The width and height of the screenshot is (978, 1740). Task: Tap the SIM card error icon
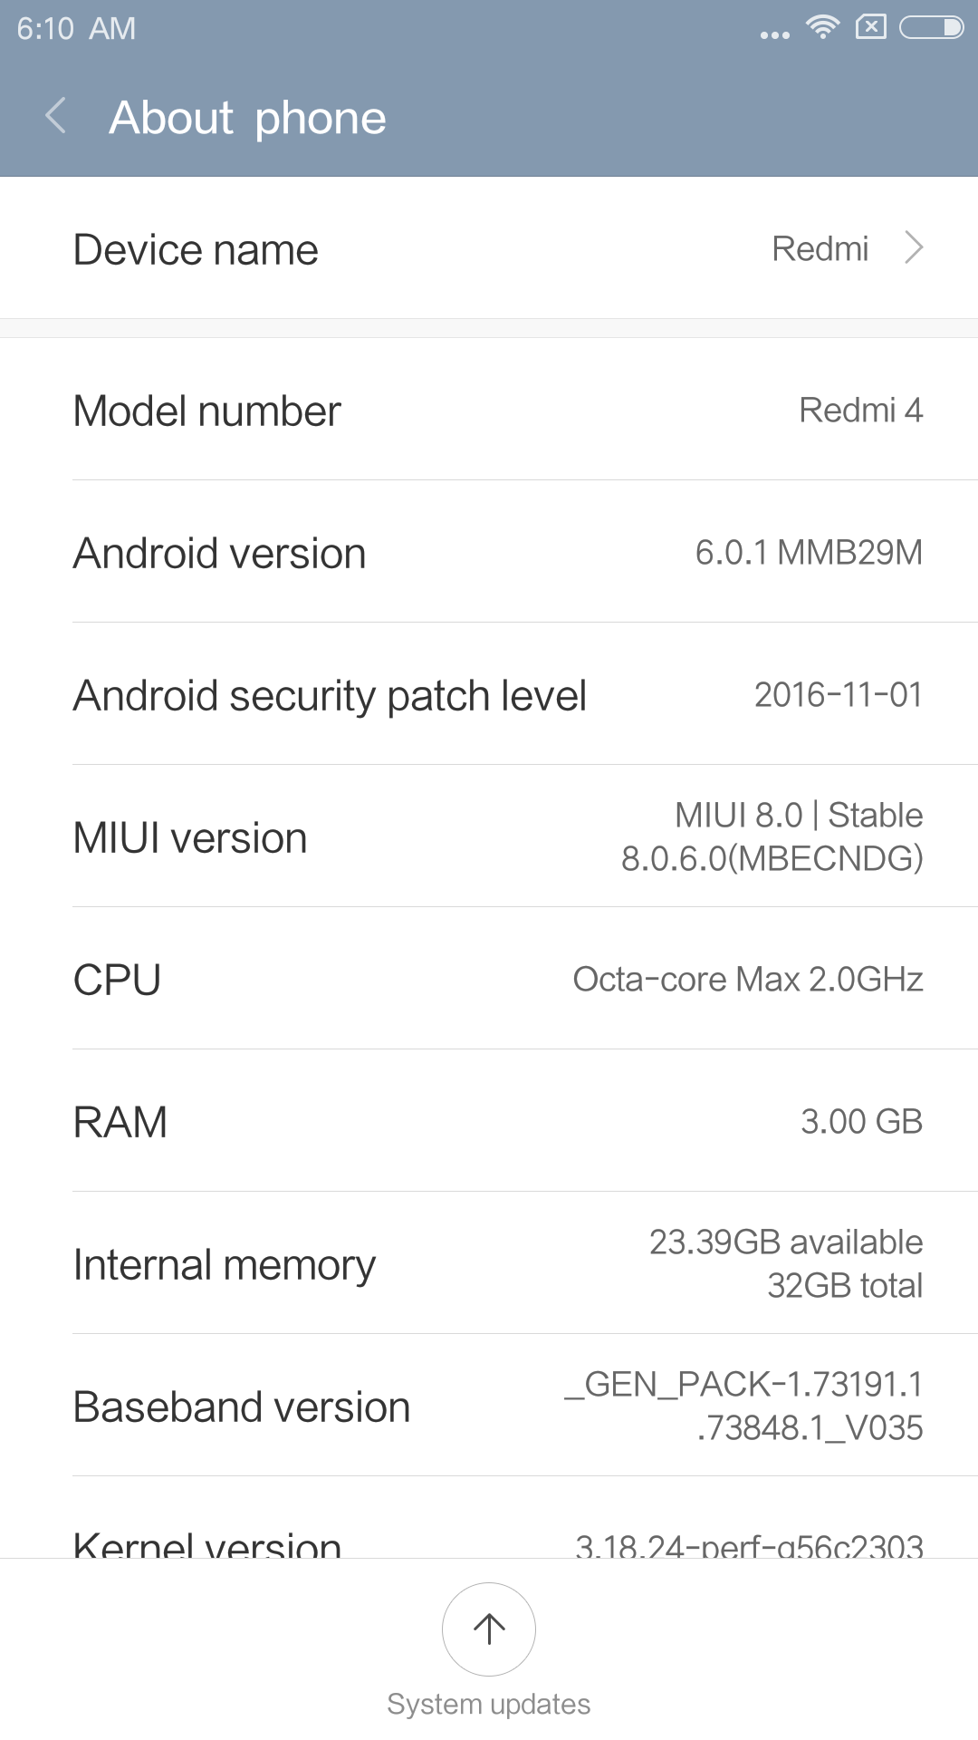[x=871, y=27]
